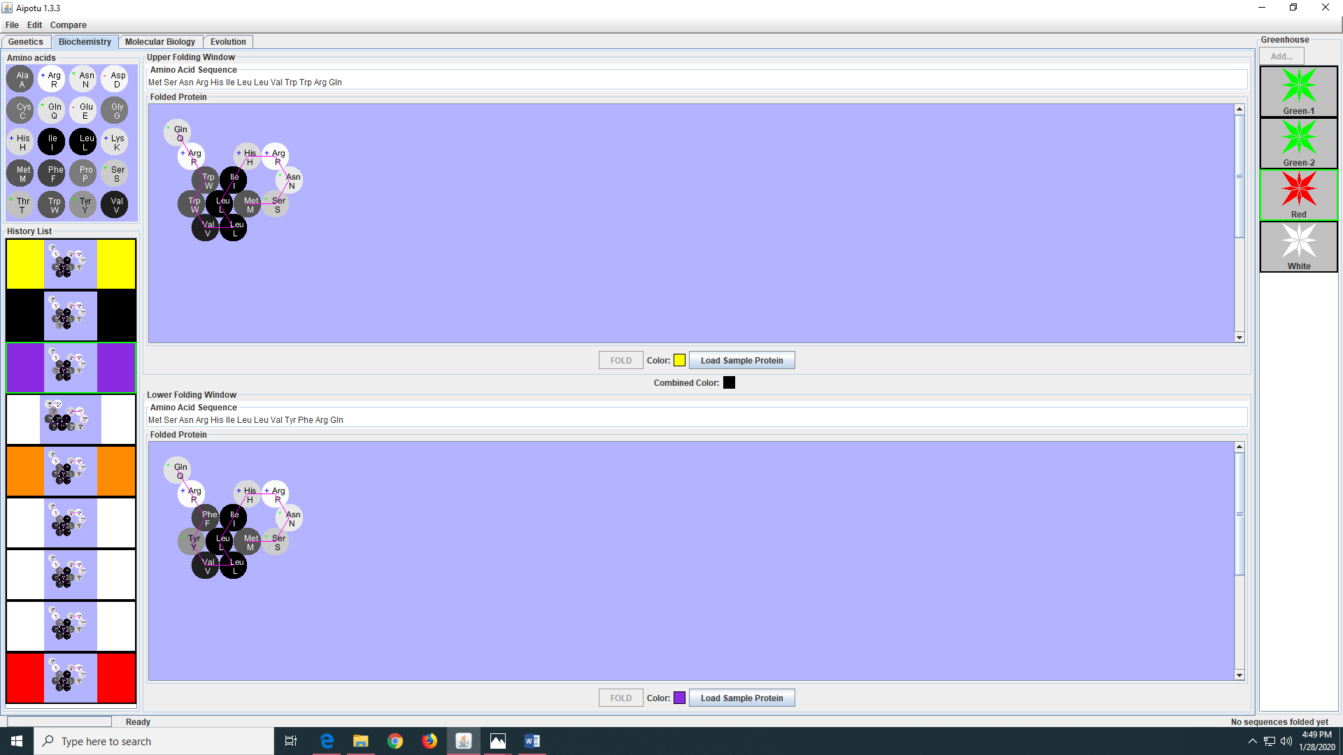Select the Red flower in Greenhouse
This screenshot has width=1343, height=755.
1298,195
